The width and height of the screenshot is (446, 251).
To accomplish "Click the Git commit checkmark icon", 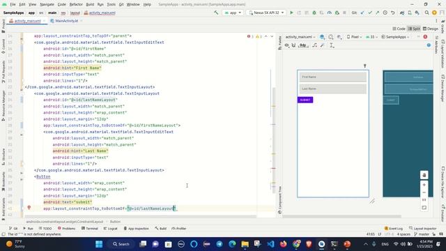I will 370,13.
